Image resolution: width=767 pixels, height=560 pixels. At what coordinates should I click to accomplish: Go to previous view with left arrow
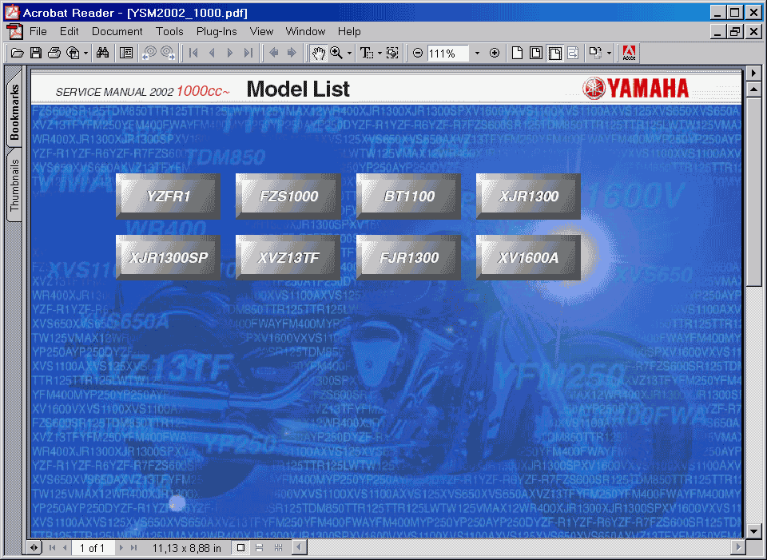[x=273, y=53]
